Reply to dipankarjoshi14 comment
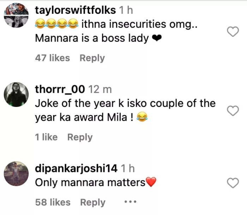This screenshot has width=247, height=215. [x=92, y=202]
